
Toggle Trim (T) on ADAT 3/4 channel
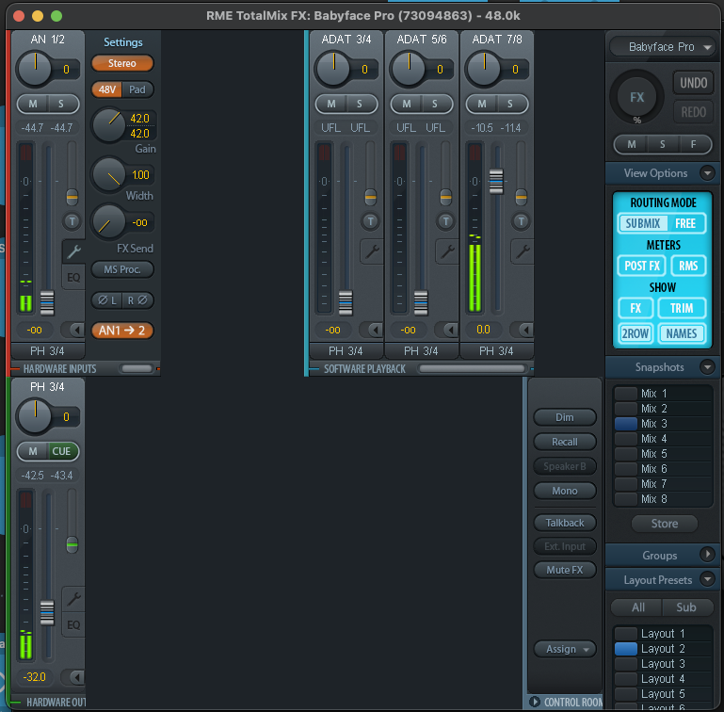370,221
